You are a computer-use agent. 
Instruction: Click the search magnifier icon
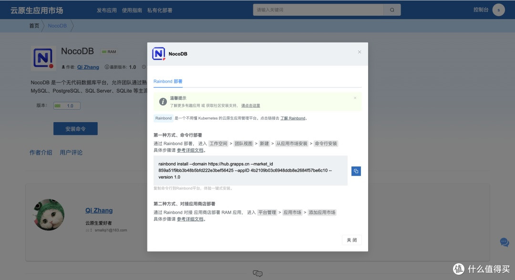click(392, 10)
